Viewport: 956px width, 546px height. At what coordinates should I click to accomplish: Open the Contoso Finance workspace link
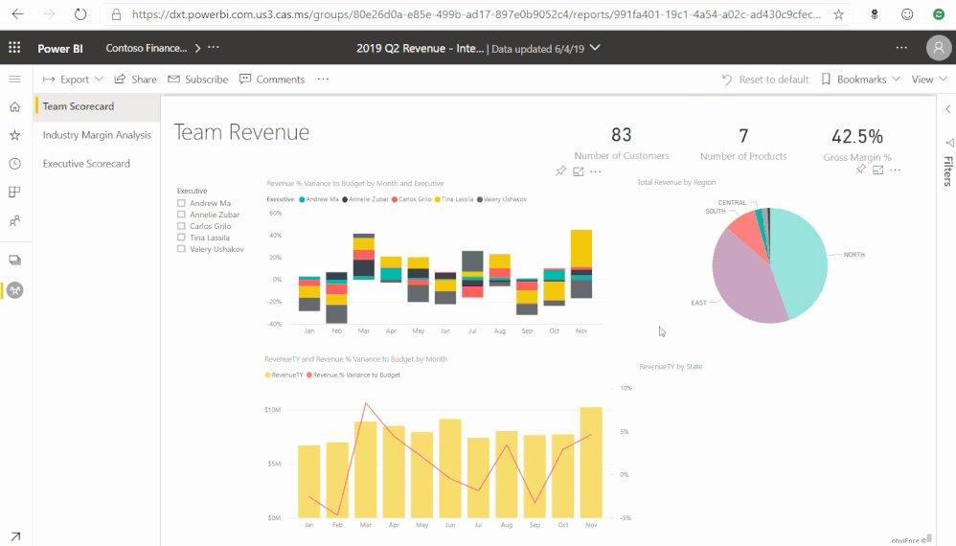coord(147,48)
